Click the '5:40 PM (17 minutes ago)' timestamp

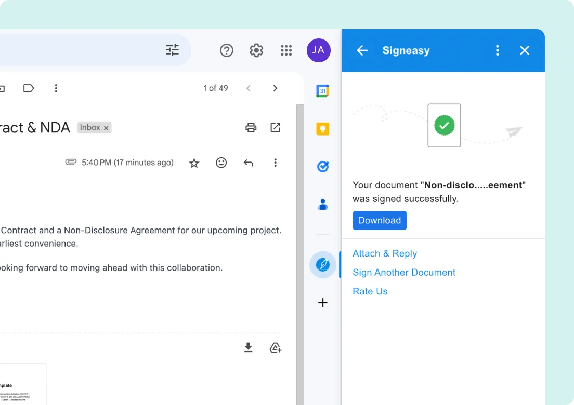[127, 163]
